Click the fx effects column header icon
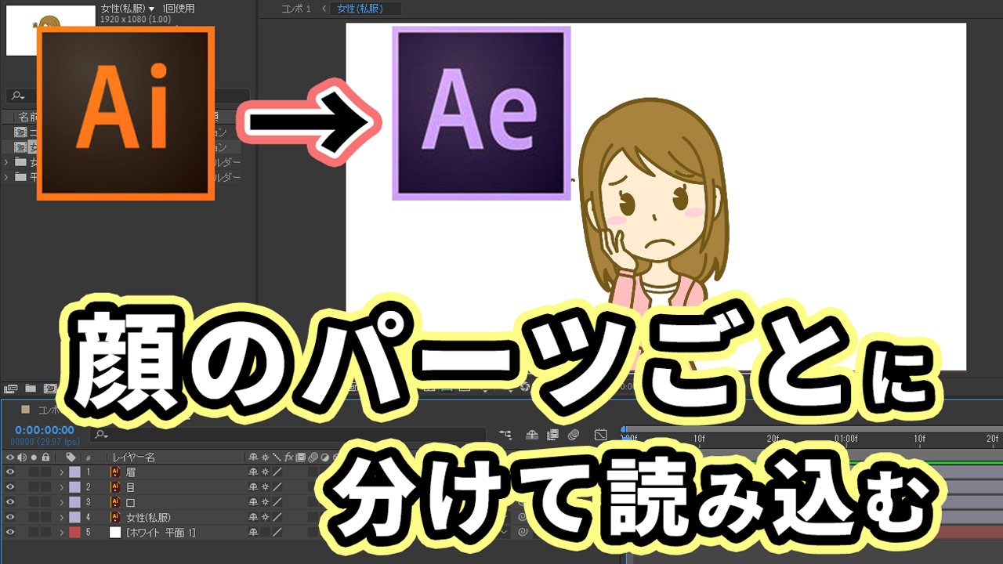 pyautogui.click(x=288, y=457)
